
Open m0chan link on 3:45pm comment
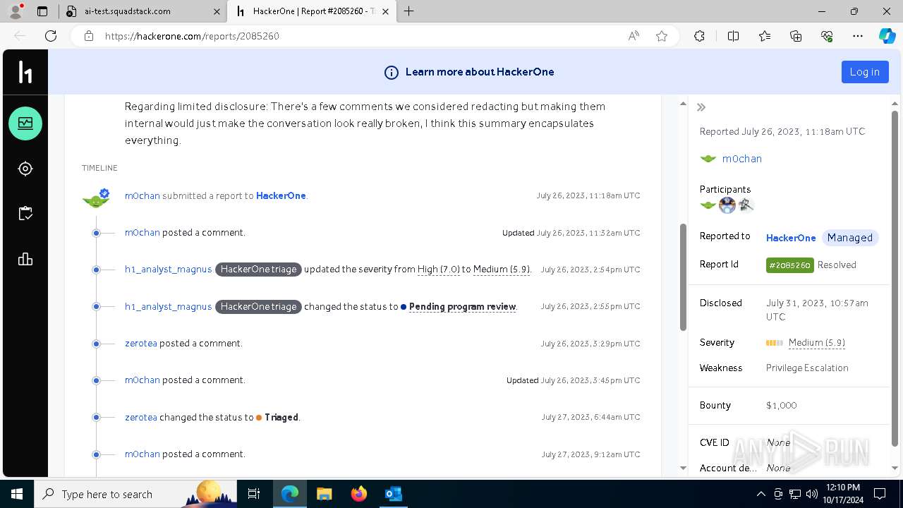[143, 380]
